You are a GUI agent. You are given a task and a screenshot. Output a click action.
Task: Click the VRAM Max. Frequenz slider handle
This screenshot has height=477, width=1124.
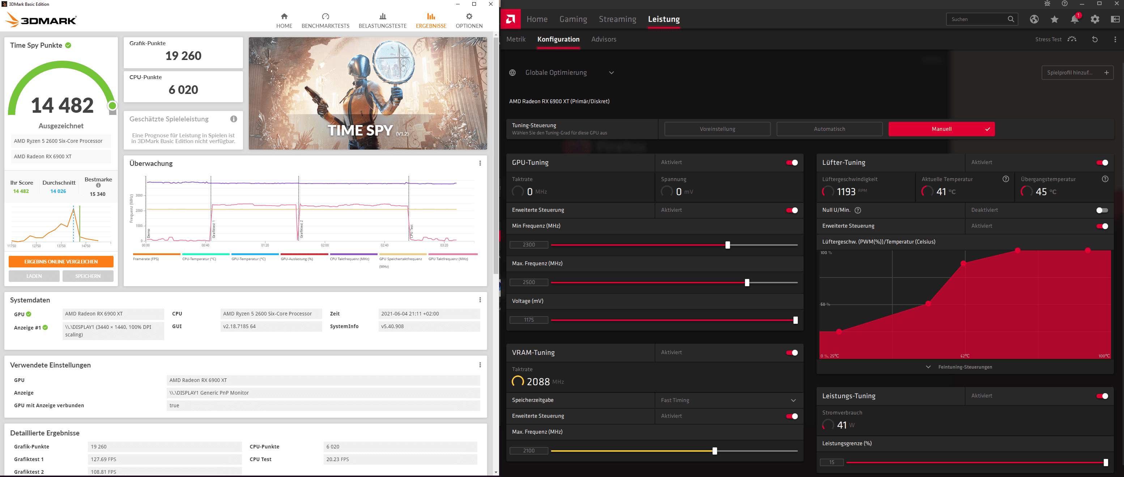pyautogui.click(x=714, y=451)
